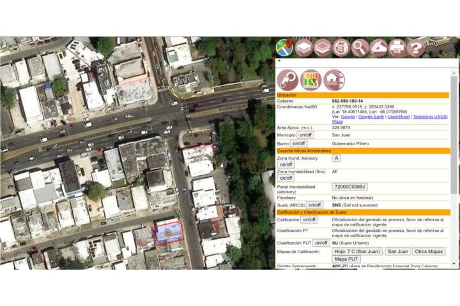
Task: Click flood zone value AE
Action: pyautogui.click(x=335, y=172)
